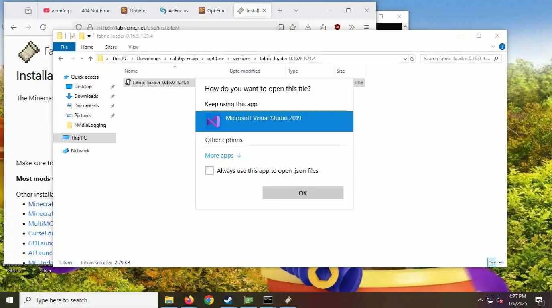Screen dimensions: 552x308
Task: Open Firefox list all tabs dropdown
Action: click(x=296, y=11)
